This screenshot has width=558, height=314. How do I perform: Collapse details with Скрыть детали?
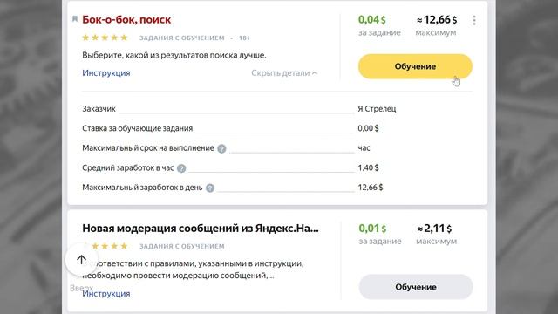coord(284,73)
